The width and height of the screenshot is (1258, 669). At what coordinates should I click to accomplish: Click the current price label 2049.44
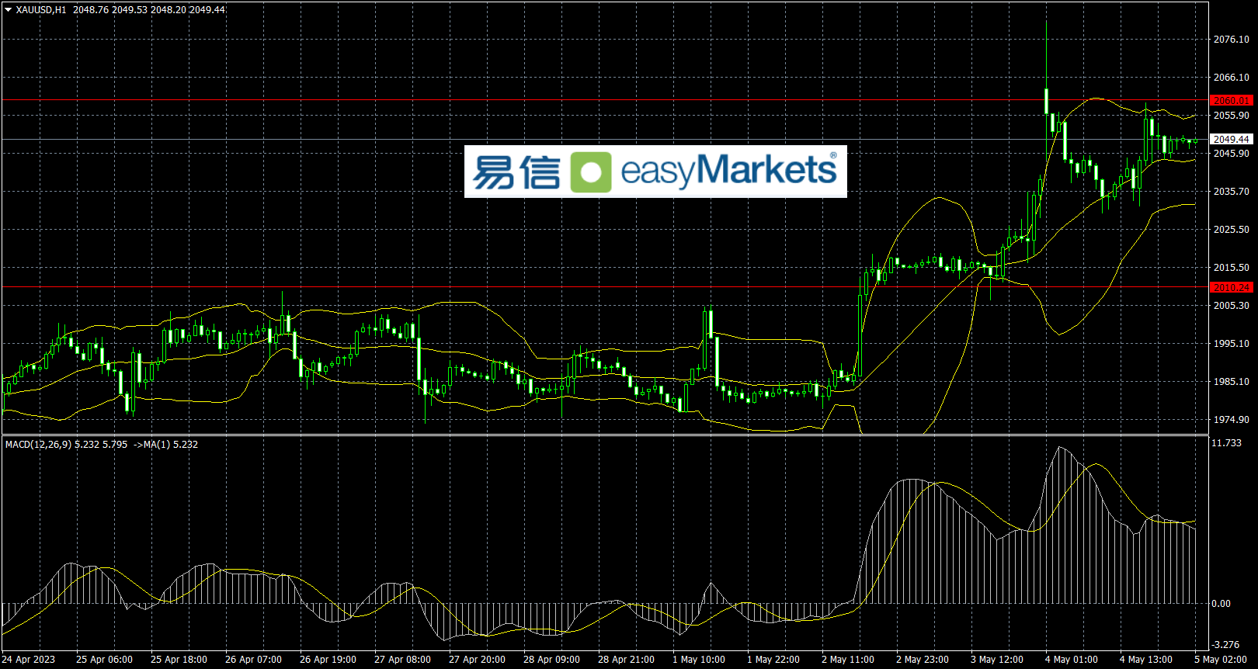coord(1232,140)
